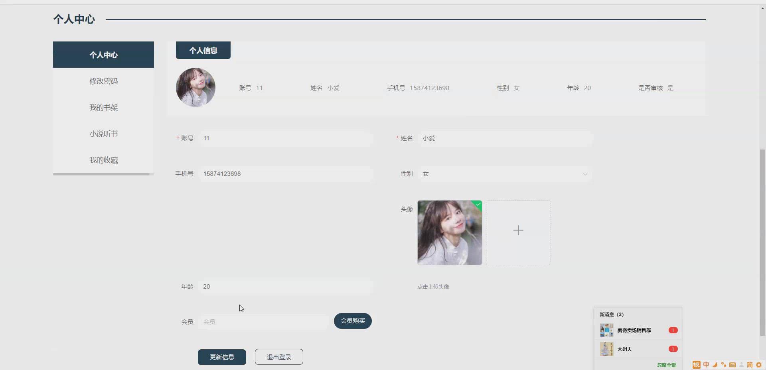The height and width of the screenshot is (370, 766).
Task: Open the 麦奇卖场销售群 group message
Action: pyautogui.click(x=634, y=330)
